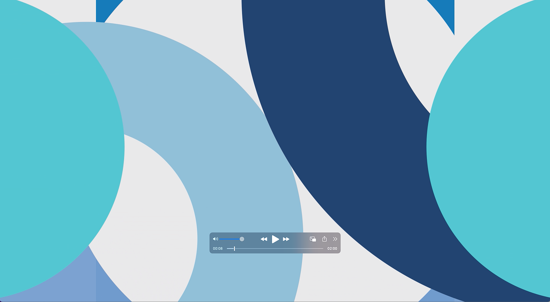Viewport: 550px width, 302px height.
Task: Seek to the very start of the timeline
Action: tap(227, 249)
